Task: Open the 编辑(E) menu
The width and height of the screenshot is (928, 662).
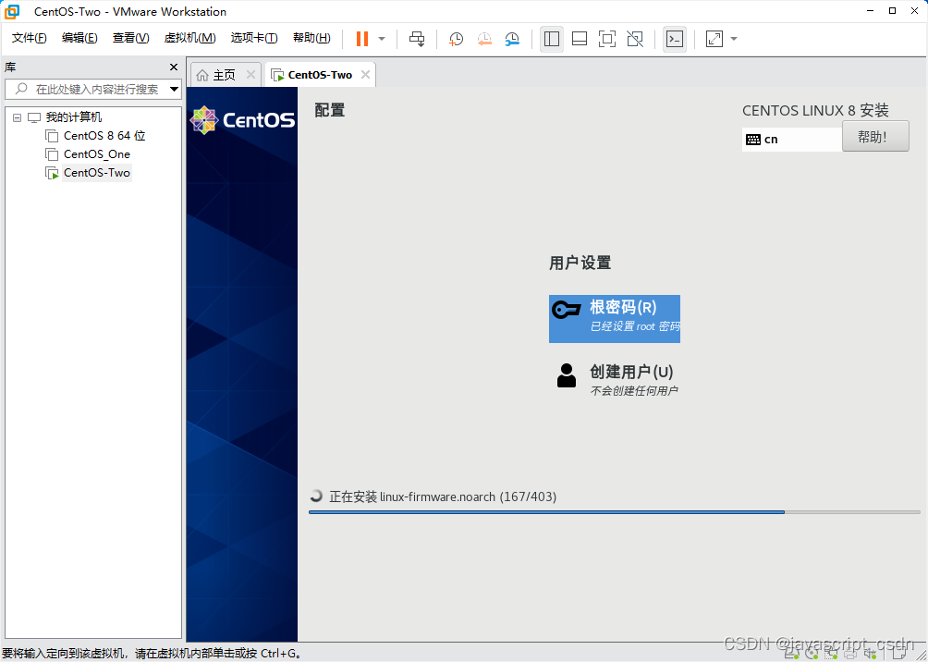Action: 79,38
